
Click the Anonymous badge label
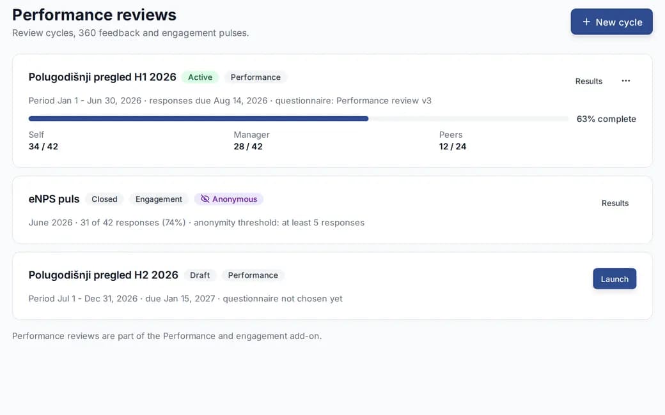point(235,199)
